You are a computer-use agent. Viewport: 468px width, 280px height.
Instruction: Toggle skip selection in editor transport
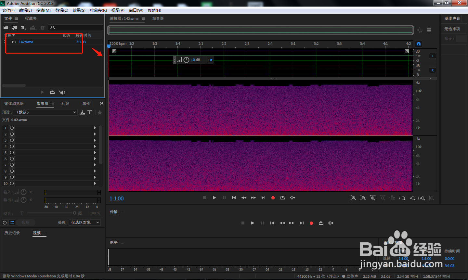(292, 197)
